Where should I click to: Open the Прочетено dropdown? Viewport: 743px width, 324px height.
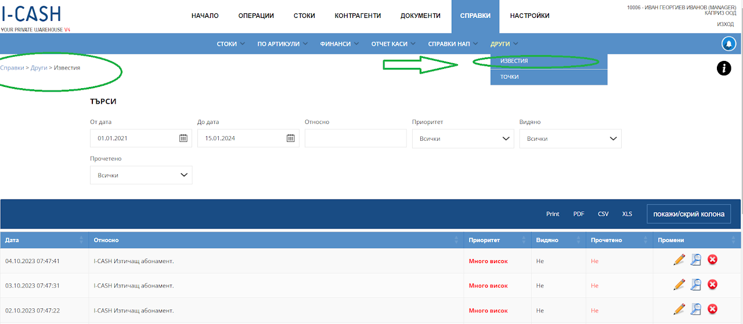pos(141,175)
